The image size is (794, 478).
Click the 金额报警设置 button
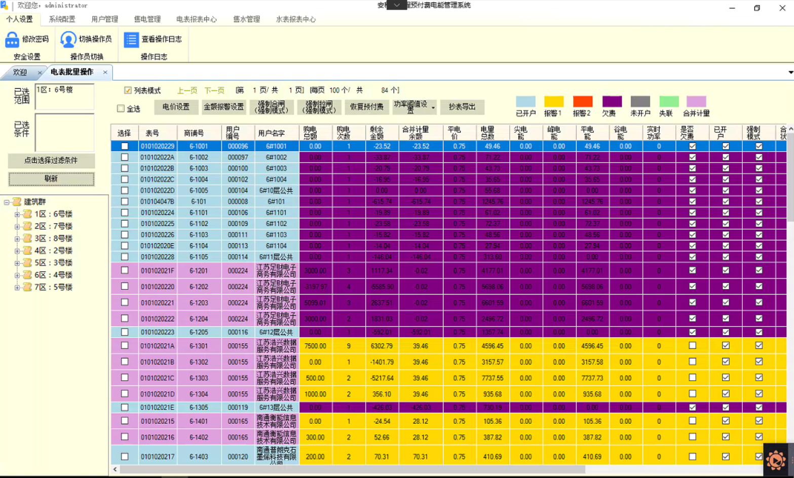(x=223, y=107)
